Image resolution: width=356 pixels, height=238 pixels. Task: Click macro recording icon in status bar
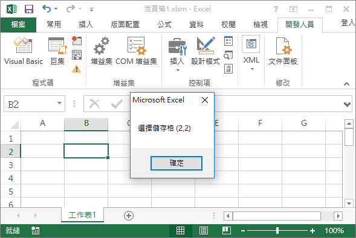(36, 231)
